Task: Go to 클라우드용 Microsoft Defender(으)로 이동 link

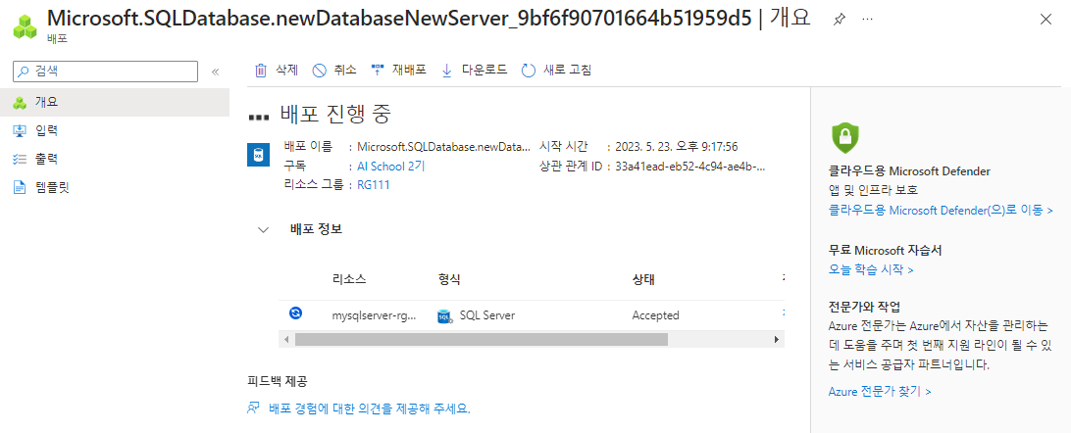Action: [941, 210]
